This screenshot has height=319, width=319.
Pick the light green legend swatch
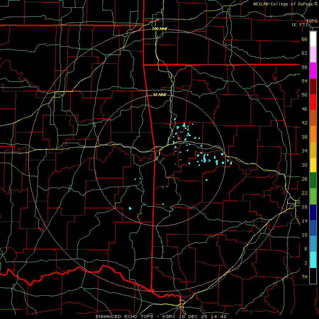coord(313,196)
